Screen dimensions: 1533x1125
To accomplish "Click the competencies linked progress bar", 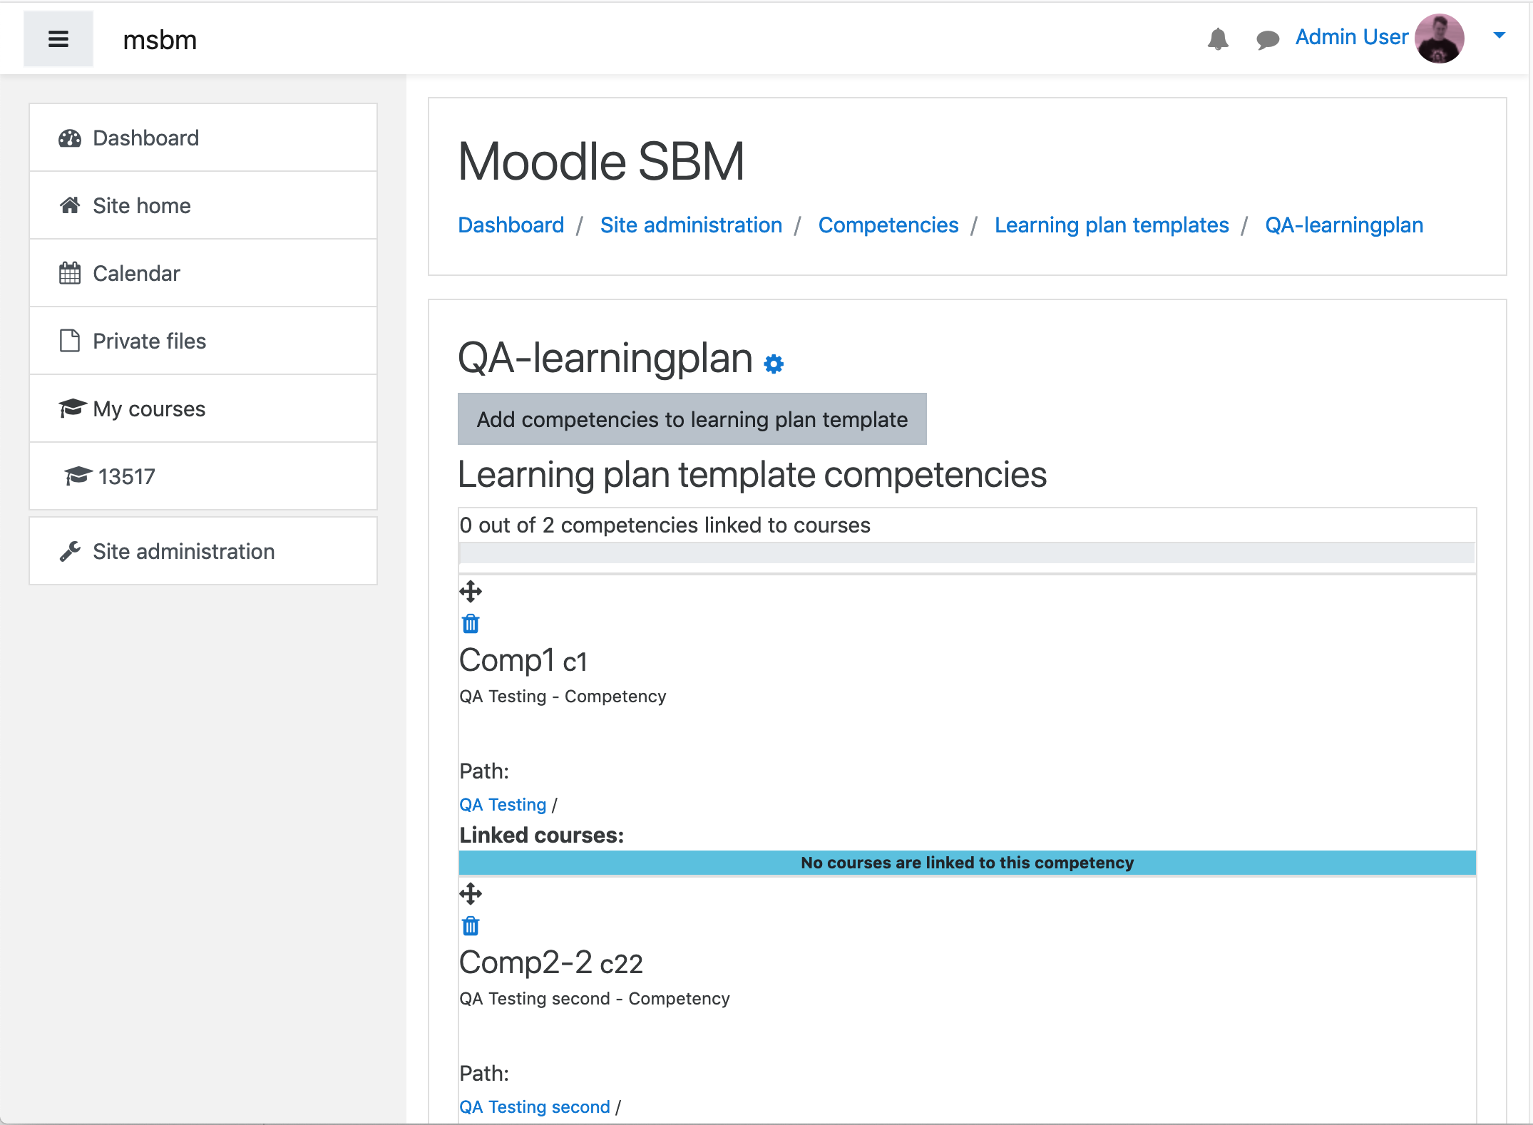I will 967,553.
